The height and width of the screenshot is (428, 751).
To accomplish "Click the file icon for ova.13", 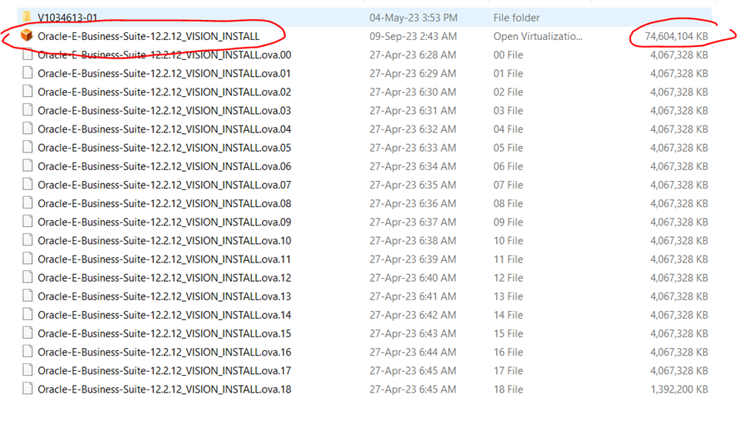I will click(28, 296).
